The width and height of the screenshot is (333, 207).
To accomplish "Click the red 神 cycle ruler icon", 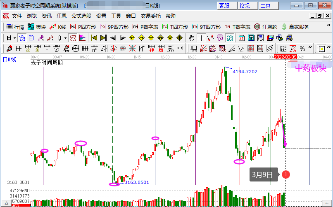I will (x=152, y=49).
